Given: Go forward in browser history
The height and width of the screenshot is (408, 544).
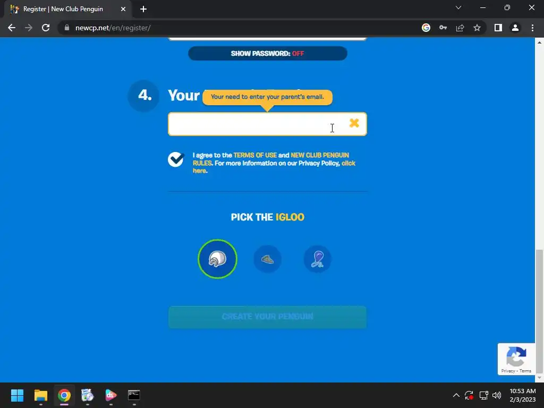Looking at the screenshot, I should click(x=29, y=28).
